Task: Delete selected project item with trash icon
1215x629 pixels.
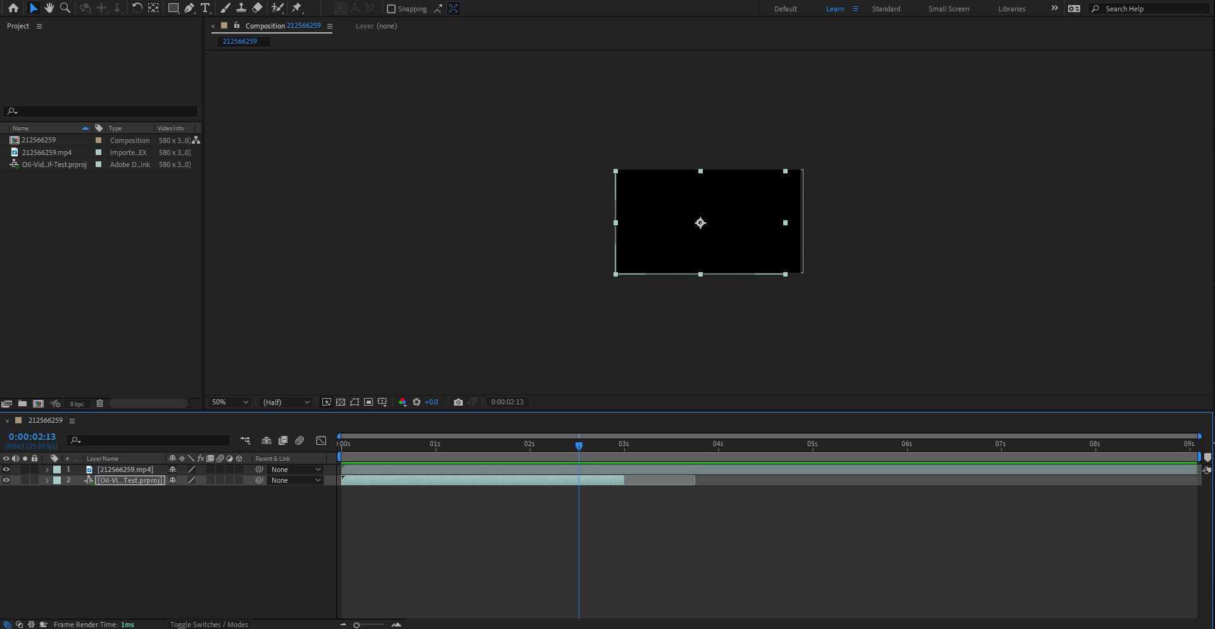Action: 99,404
